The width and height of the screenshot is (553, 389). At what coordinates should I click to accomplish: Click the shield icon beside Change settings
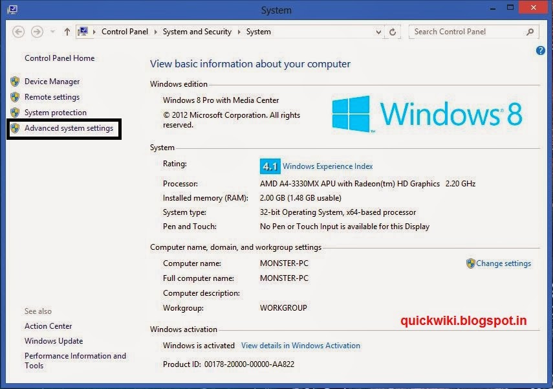coord(470,263)
